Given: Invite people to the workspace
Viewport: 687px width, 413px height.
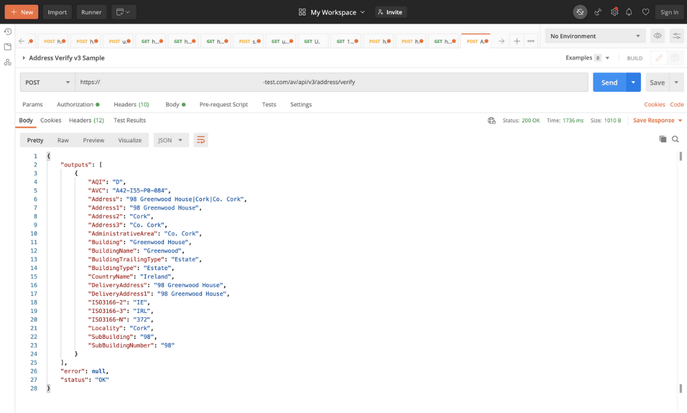Looking at the screenshot, I should pyautogui.click(x=390, y=12).
